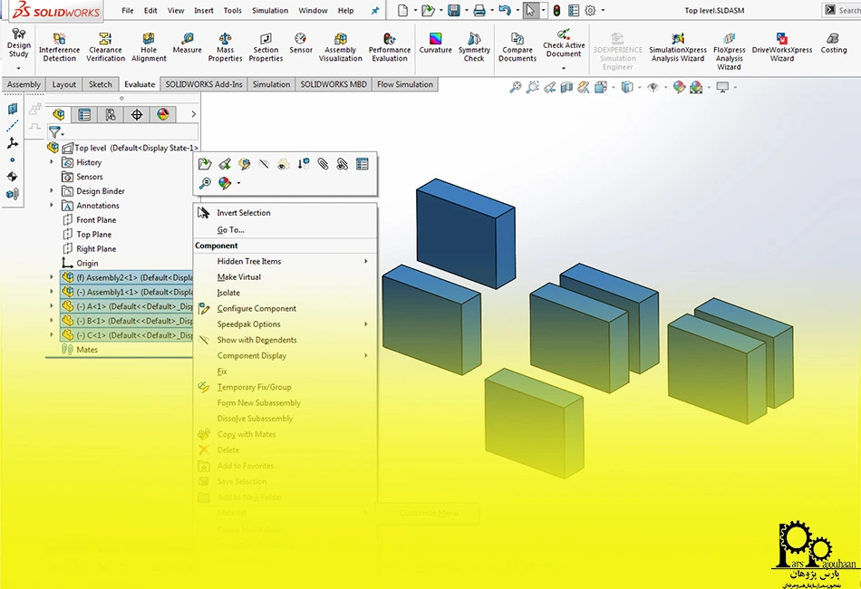Launch Clearance Verification
Image resolution: width=861 pixels, height=589 pixels.
pyautogui.click(x=105, y=46)
